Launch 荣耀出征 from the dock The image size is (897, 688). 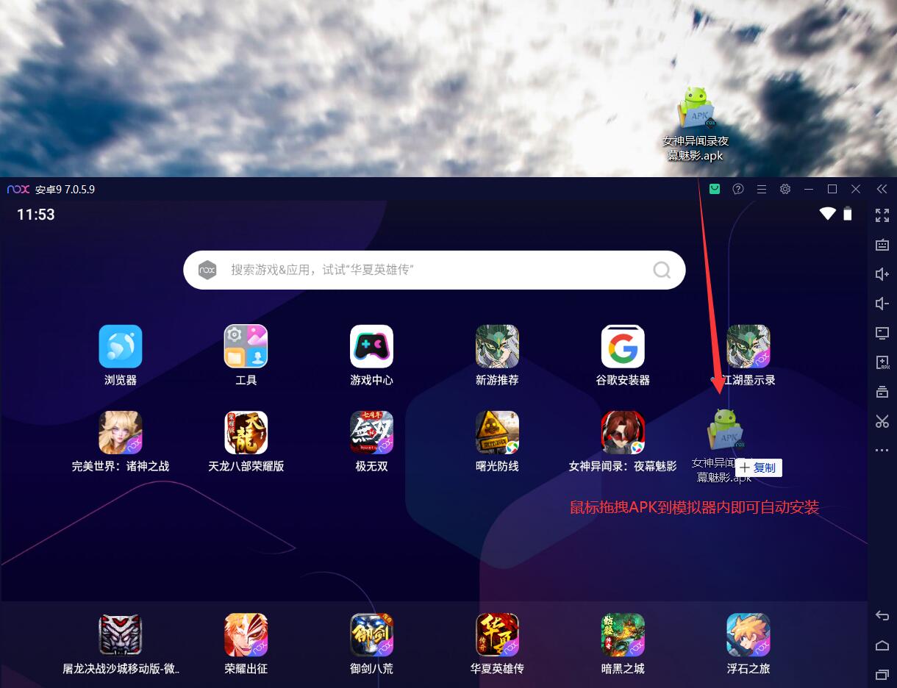[246, 635]
